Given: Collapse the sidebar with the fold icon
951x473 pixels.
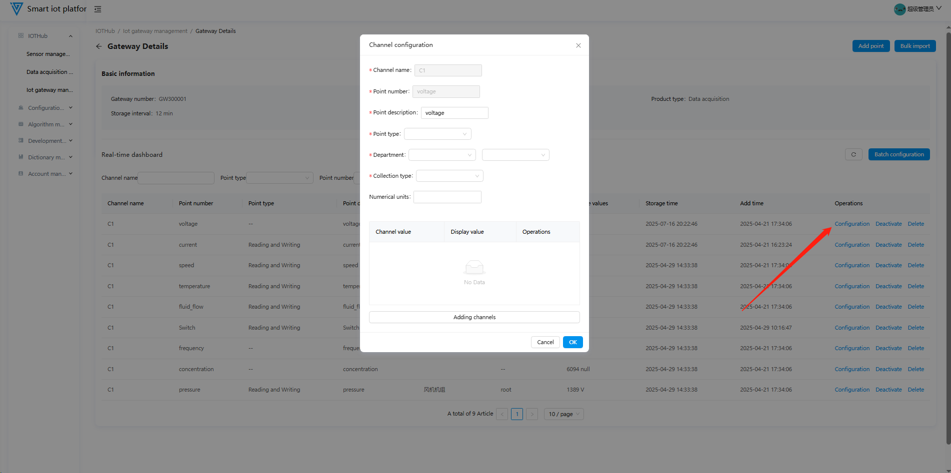Looking at the screenshot, I should click(x=98, y=9).
